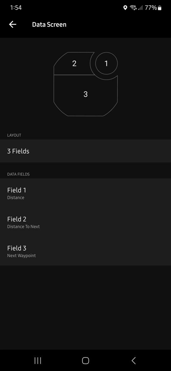Tap the Next Waypoint subtitle text
Screen dimensions: 171x371
[22, 256]
